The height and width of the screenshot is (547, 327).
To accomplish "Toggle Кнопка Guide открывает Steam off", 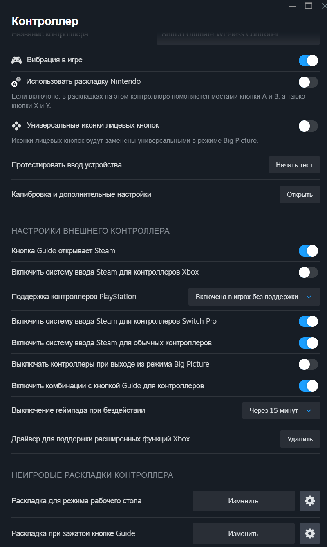I will (x=308, y=251).
